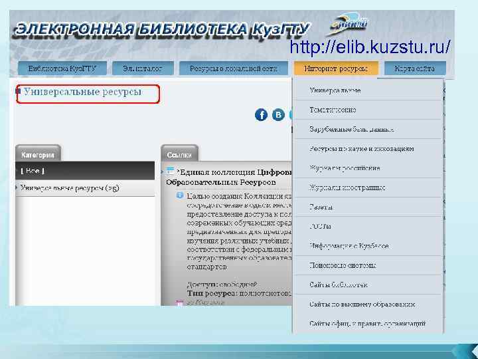Select the Интернет ресурсы menu tab

[x=336, y=68]
